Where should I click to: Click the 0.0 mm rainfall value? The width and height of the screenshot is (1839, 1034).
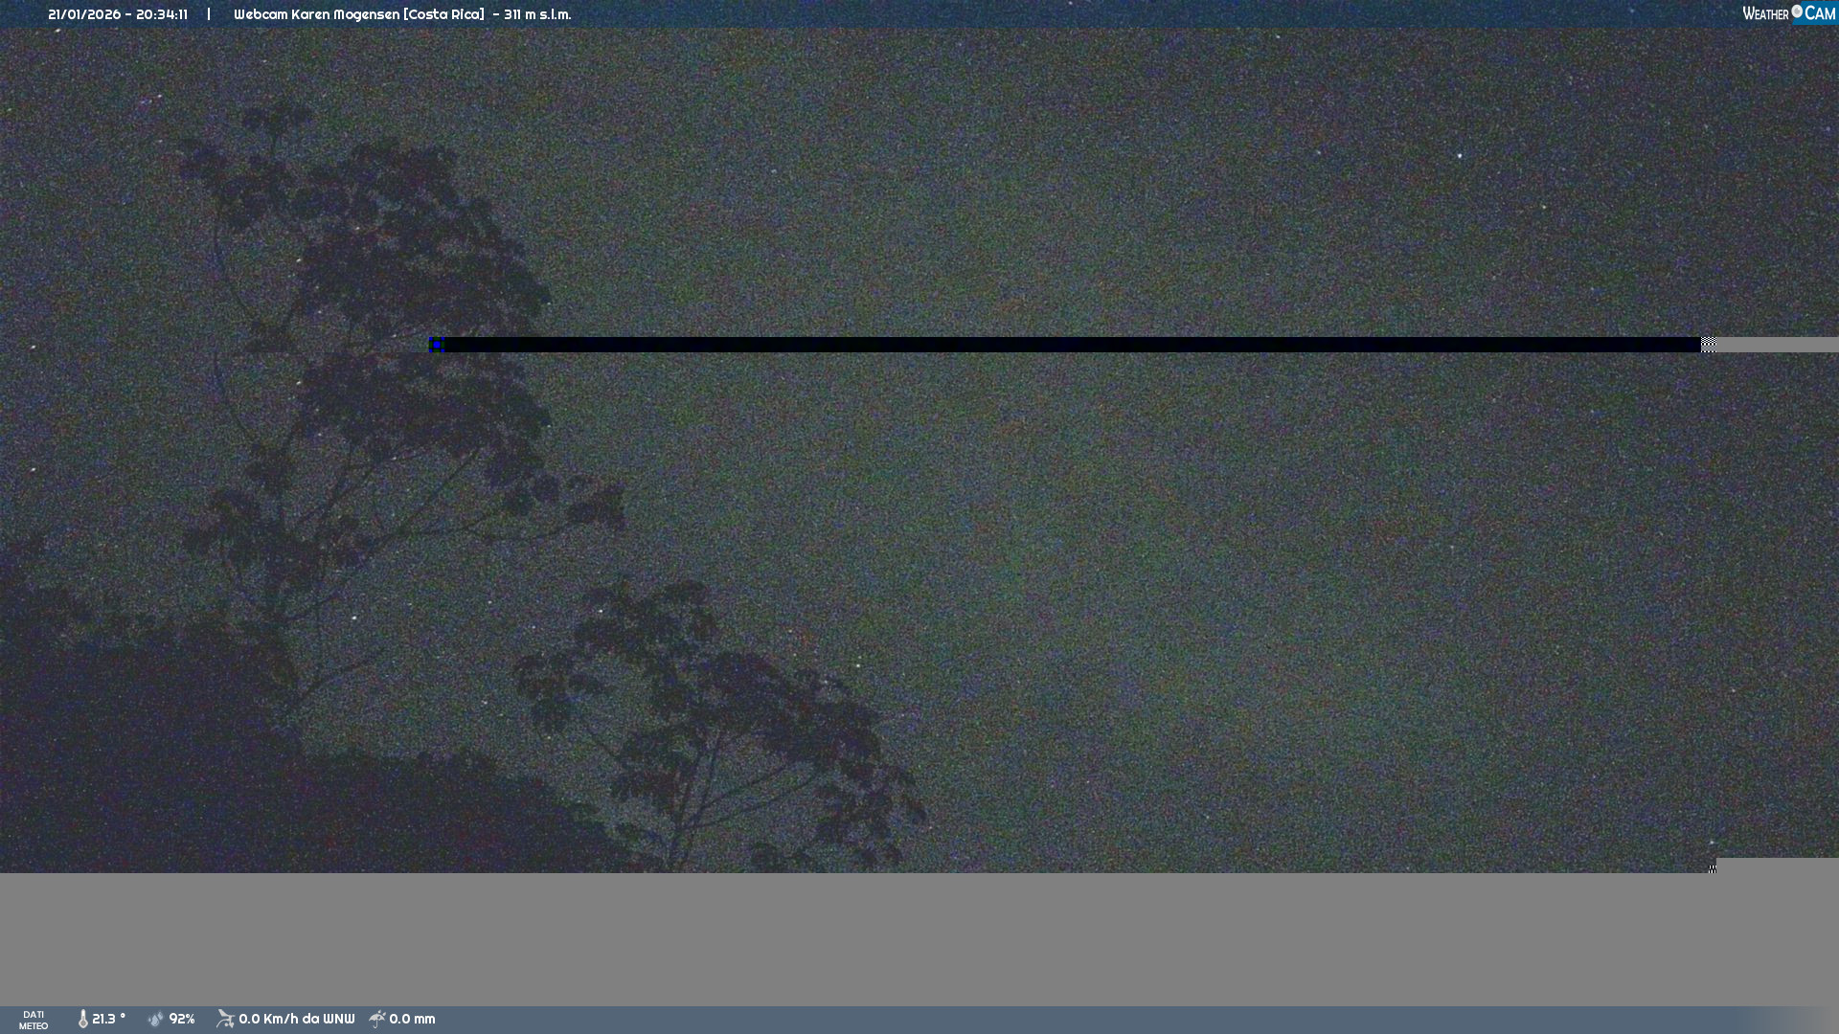412,1019
